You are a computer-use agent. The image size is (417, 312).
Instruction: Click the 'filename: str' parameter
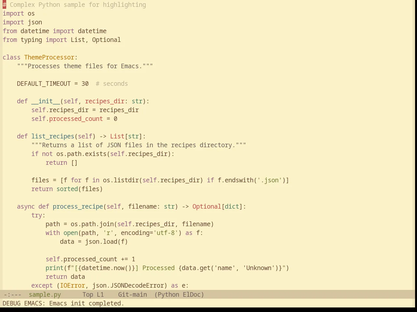tap(151, 206)
